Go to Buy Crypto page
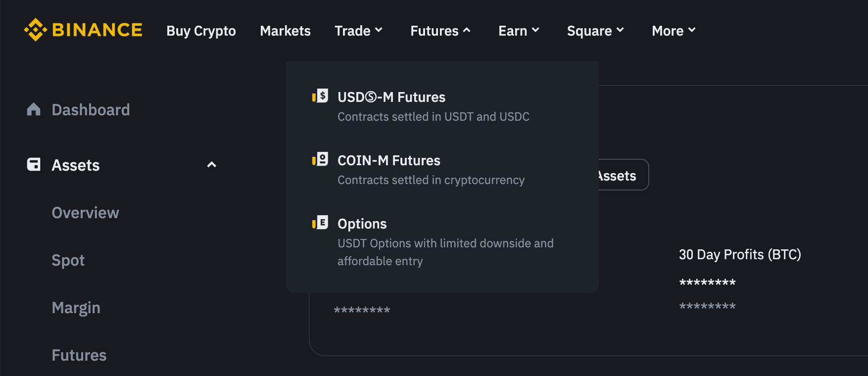 point(201,31)
